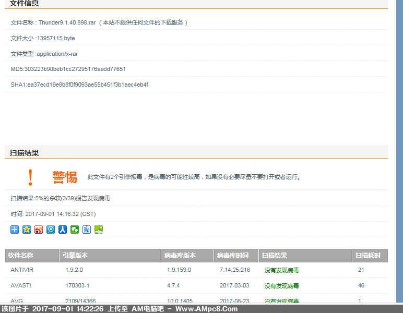Click the AVAST! database version 4.7.4
This screenshot has width=403, height=313.
pyautogui.click(x=173, y=285)
